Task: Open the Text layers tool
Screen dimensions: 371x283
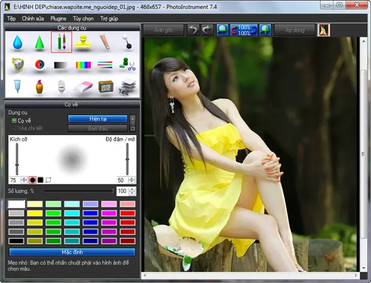Action: pos(127,87)
